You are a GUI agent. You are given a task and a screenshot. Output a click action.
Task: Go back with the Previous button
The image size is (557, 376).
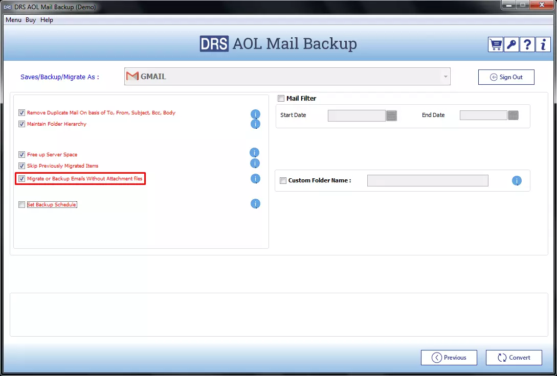(449, 358)
